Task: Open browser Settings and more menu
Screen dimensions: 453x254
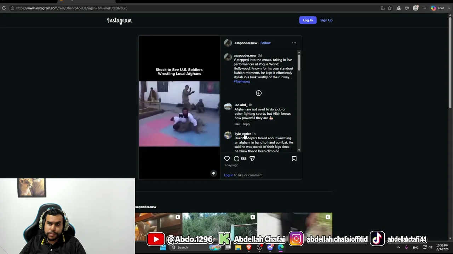Action: (x=424, y=8)
